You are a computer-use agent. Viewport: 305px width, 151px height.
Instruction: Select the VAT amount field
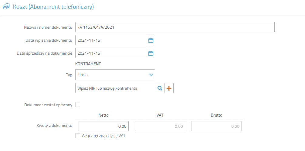coord(160,126)
